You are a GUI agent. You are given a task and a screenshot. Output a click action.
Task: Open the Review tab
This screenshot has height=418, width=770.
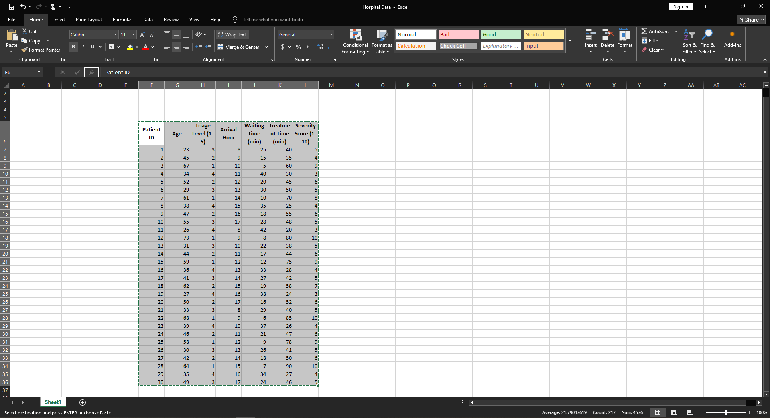tap(171, 20)
